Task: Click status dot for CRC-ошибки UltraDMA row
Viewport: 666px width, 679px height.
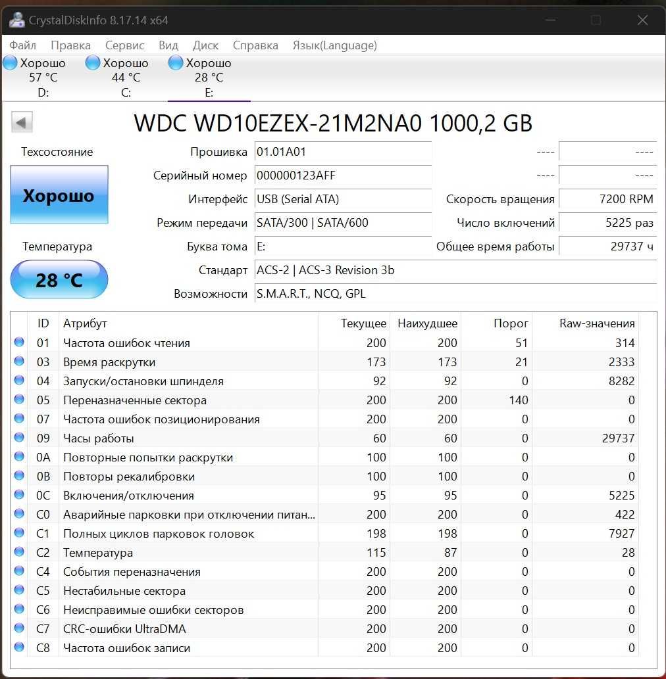Action: [19, 628]
